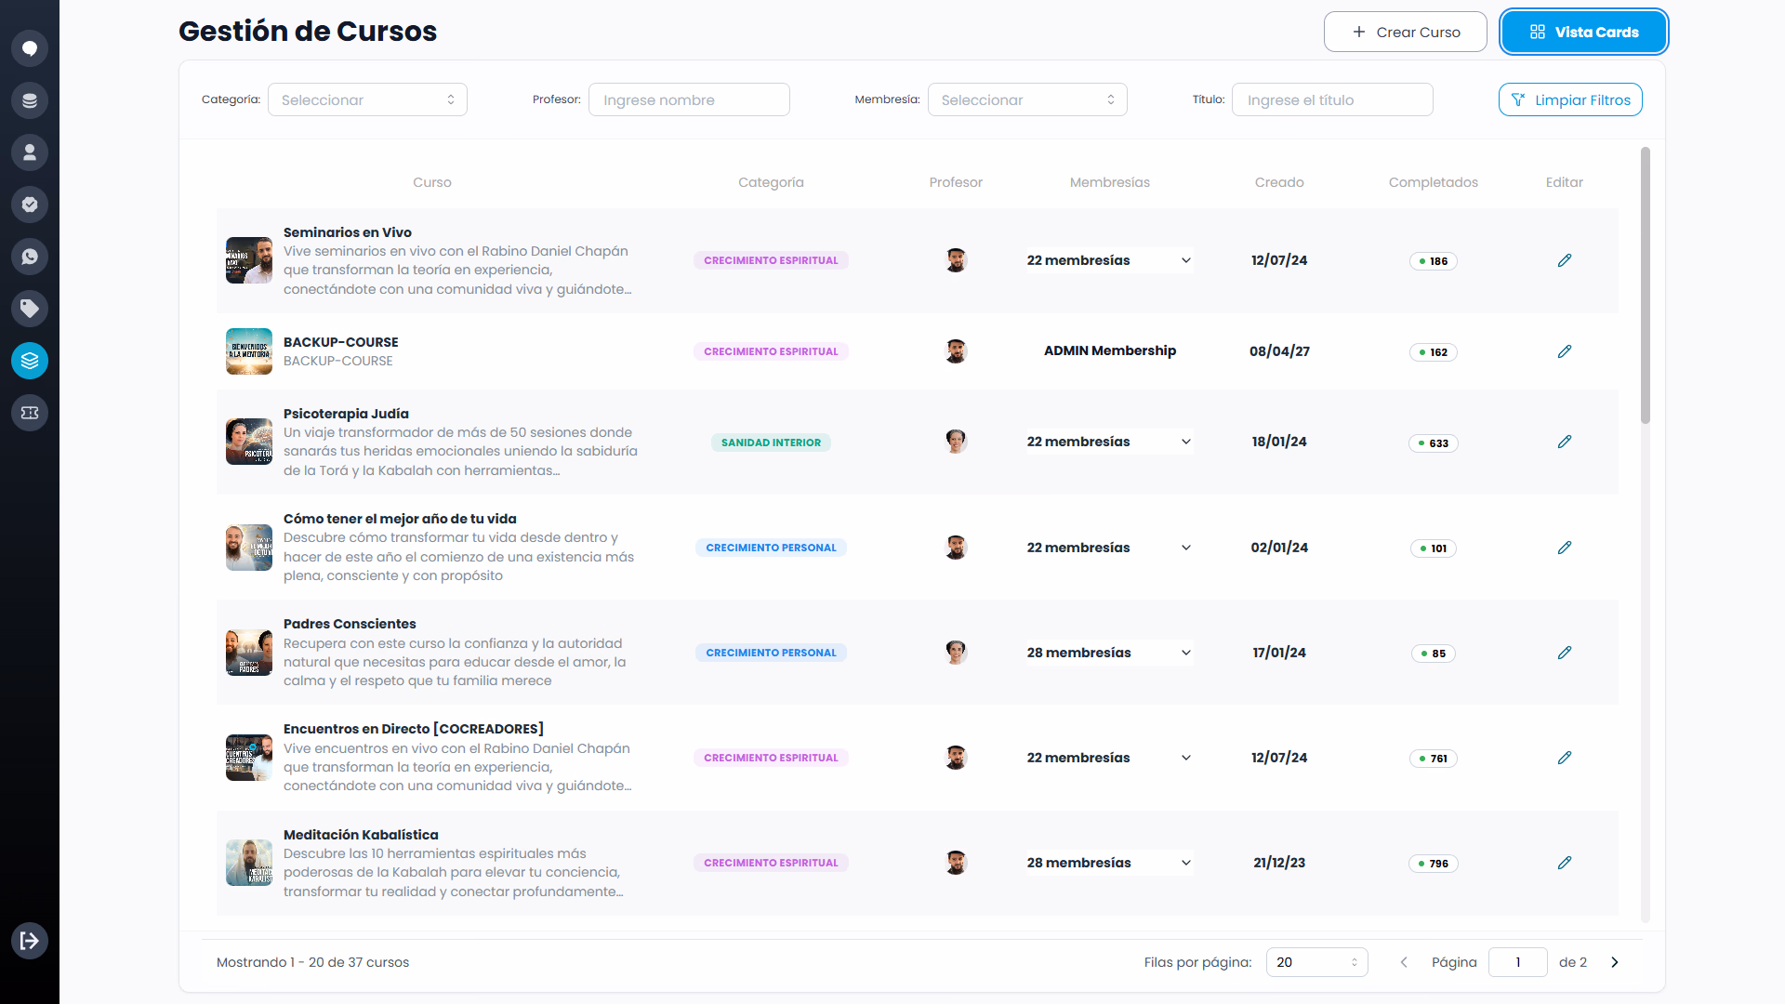
Task: Click the verified checkmark sidebar icon
Action: click(30, 205)
